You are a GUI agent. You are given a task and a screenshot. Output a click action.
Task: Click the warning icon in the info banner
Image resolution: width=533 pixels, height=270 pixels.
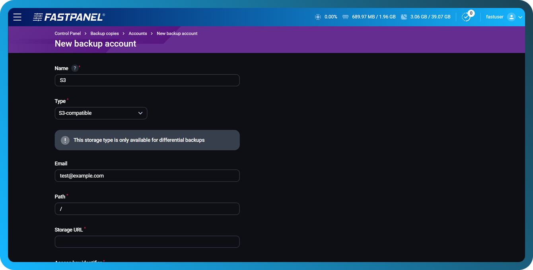click(65, 140)
